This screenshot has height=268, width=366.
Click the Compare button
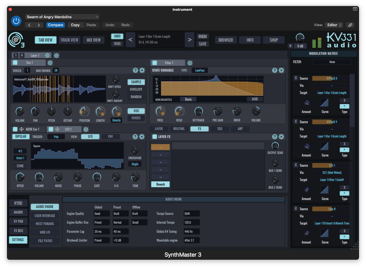pos(55,25)
